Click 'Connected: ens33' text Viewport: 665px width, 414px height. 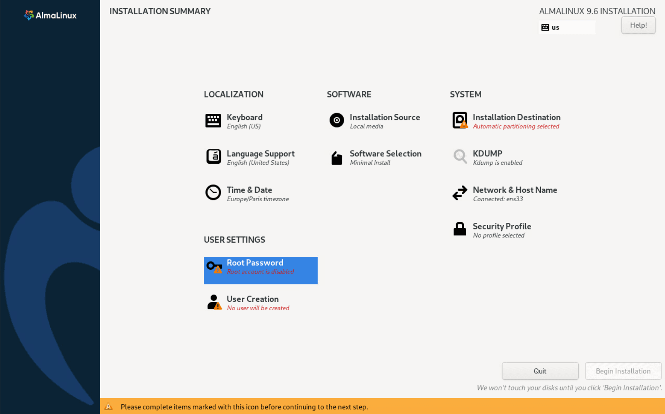(x=498, y=199)
